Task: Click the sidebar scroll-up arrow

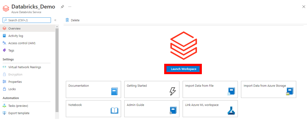Action: pos(57,27)
